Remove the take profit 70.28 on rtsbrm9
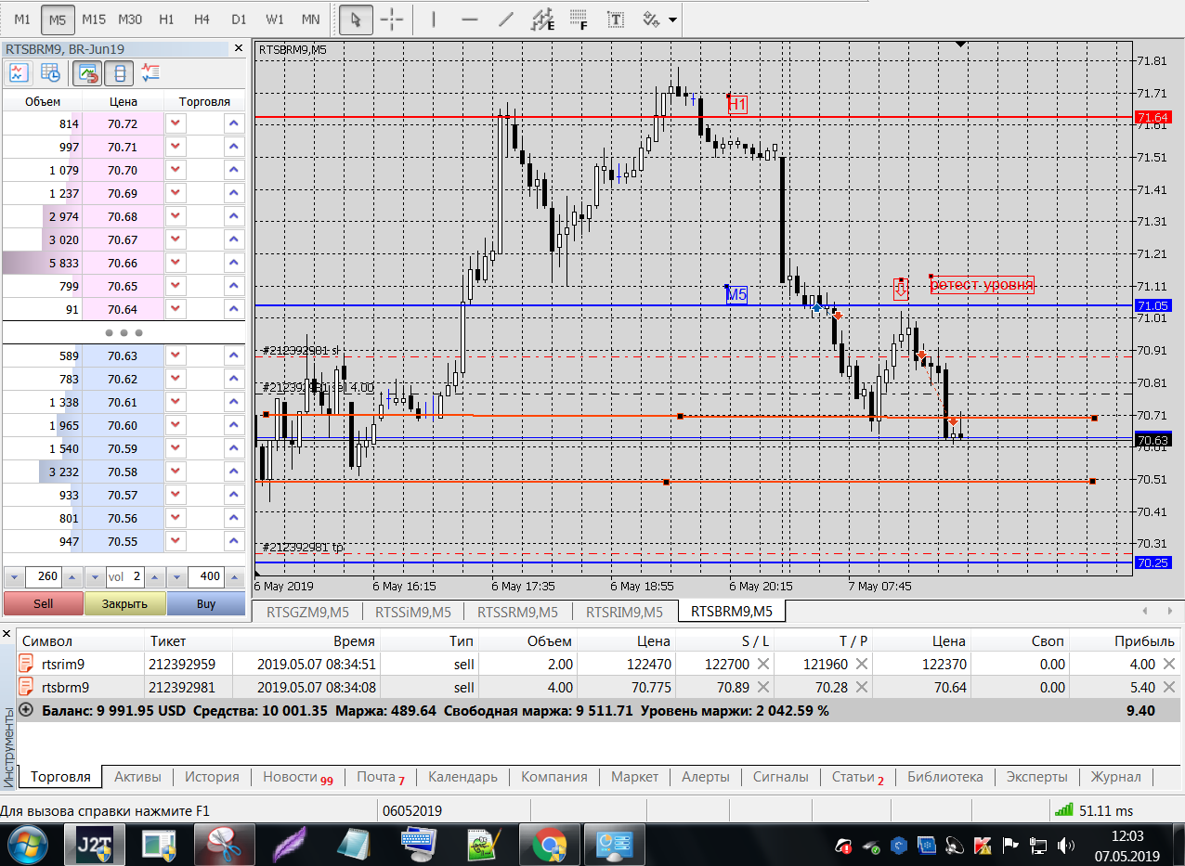The image size is (1185, 866). [862, 688]
